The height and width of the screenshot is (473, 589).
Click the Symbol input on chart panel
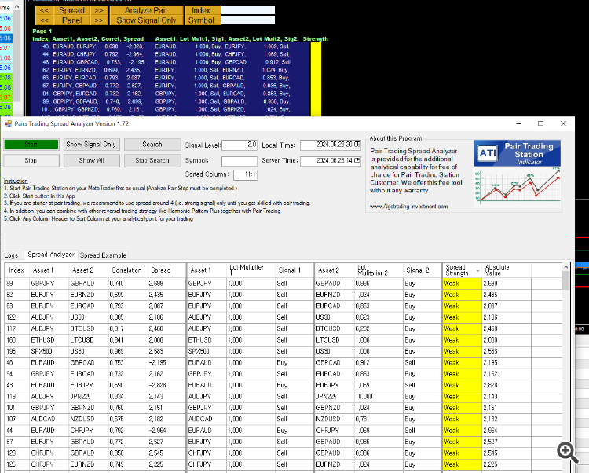pyautogui.click(x=248, y=20)
